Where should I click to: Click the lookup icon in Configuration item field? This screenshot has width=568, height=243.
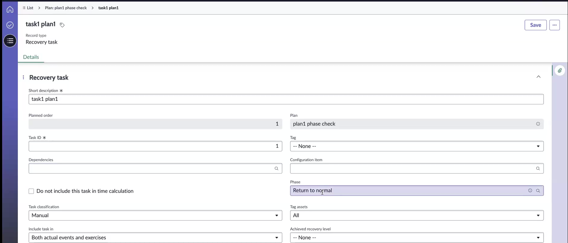pyautogui.click(x=538, y=169)
